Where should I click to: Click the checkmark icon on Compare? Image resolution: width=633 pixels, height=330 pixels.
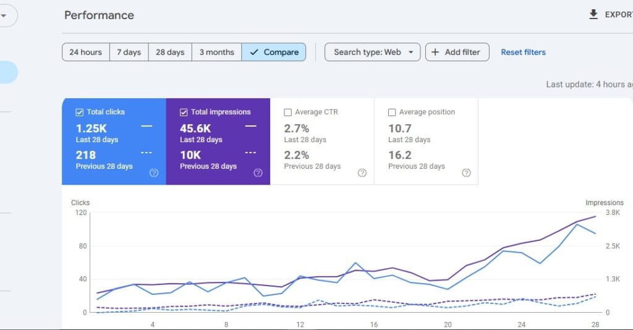click(254, 53)
